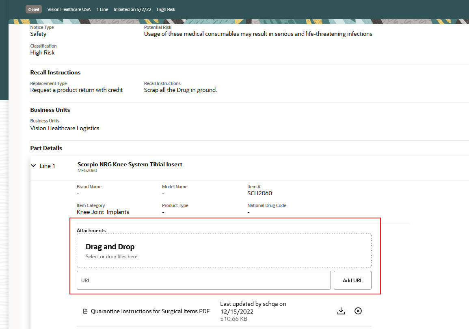Click the Line 1 label
469x329 pixels.
(x=47, y=166)
